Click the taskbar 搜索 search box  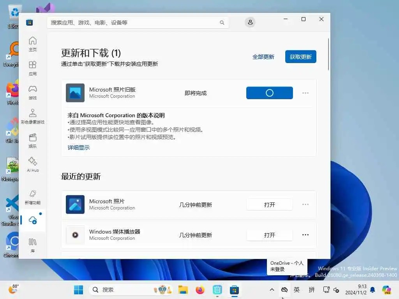(x=131, y=290)
